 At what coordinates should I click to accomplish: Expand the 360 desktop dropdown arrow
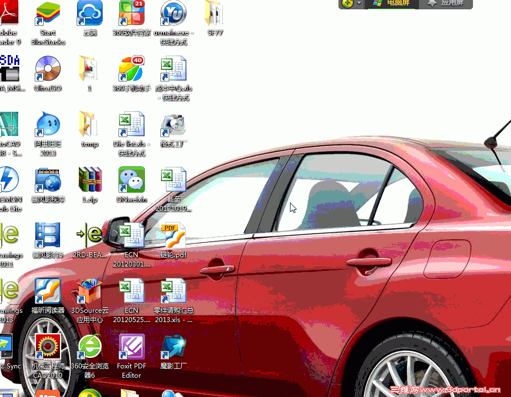[x=359, y=4]
